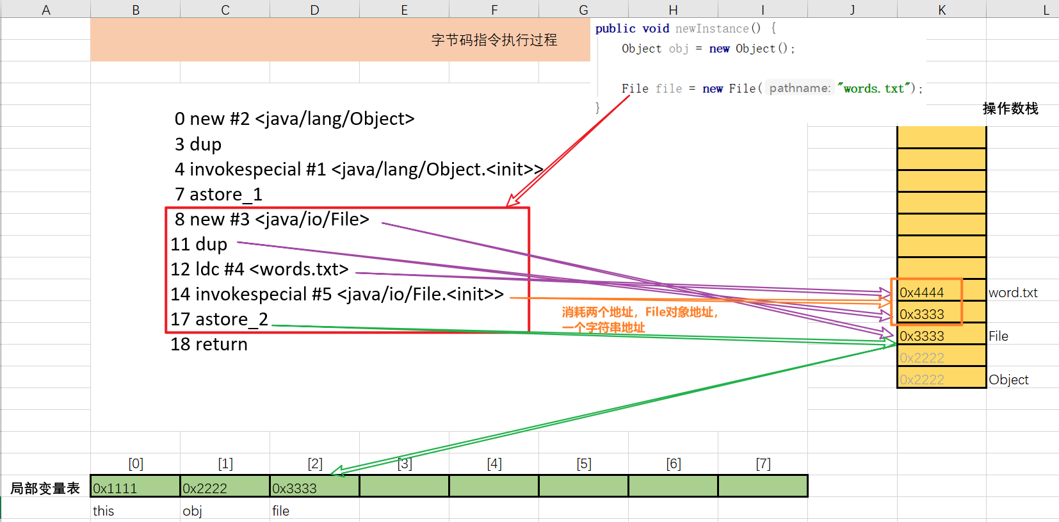Click index label [6]
This screenshot has height=522, width=1059.
coord(674,463)
